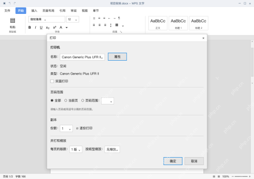The height and width of the screenshot is (179, 254).
Task: Select the 页码范围 radio button
Action: coord(83,100)
